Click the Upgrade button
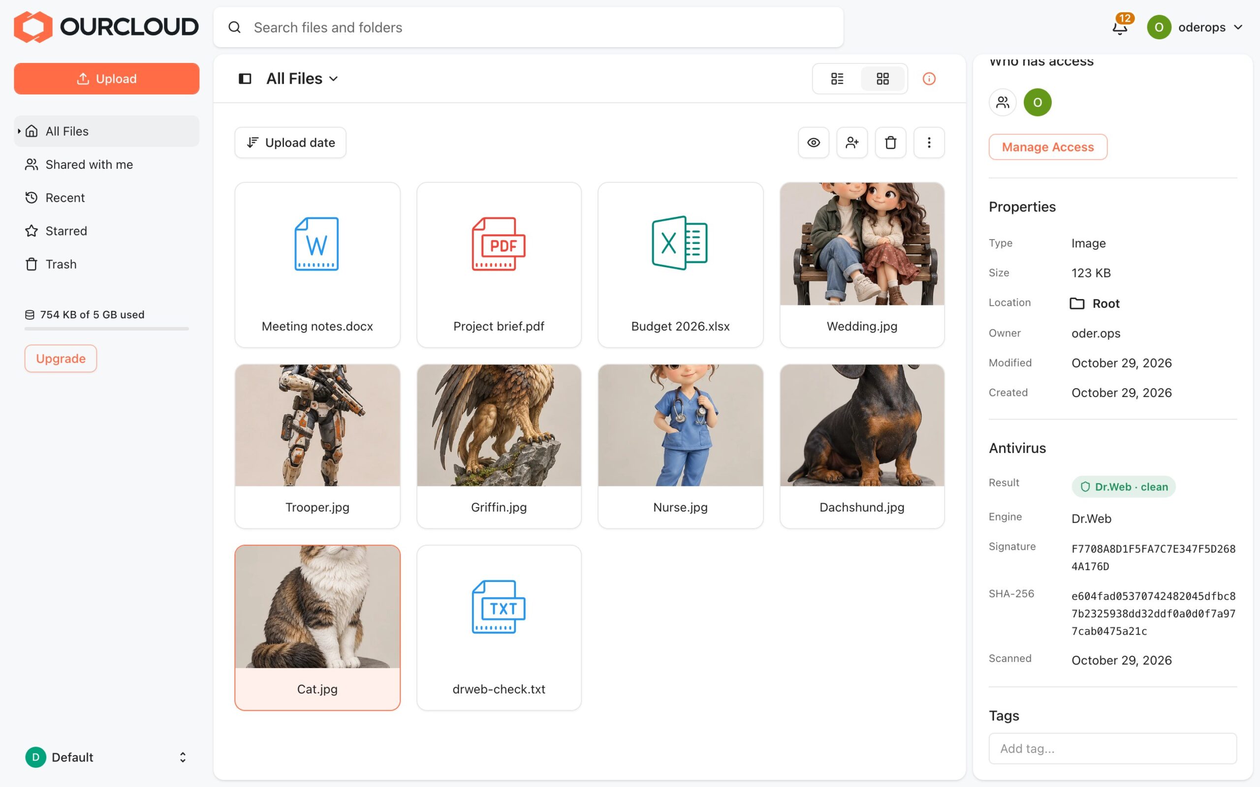The width and height of the screenshot is (1260, 787). pos(61,359)
